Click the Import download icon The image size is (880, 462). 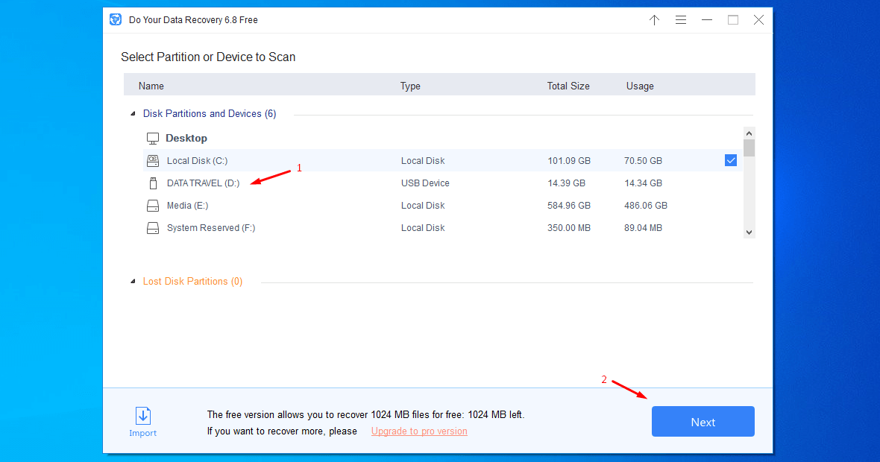(x=143, y=416)
